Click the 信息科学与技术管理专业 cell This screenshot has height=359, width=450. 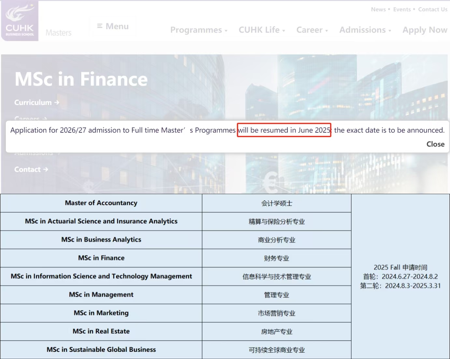276,276
